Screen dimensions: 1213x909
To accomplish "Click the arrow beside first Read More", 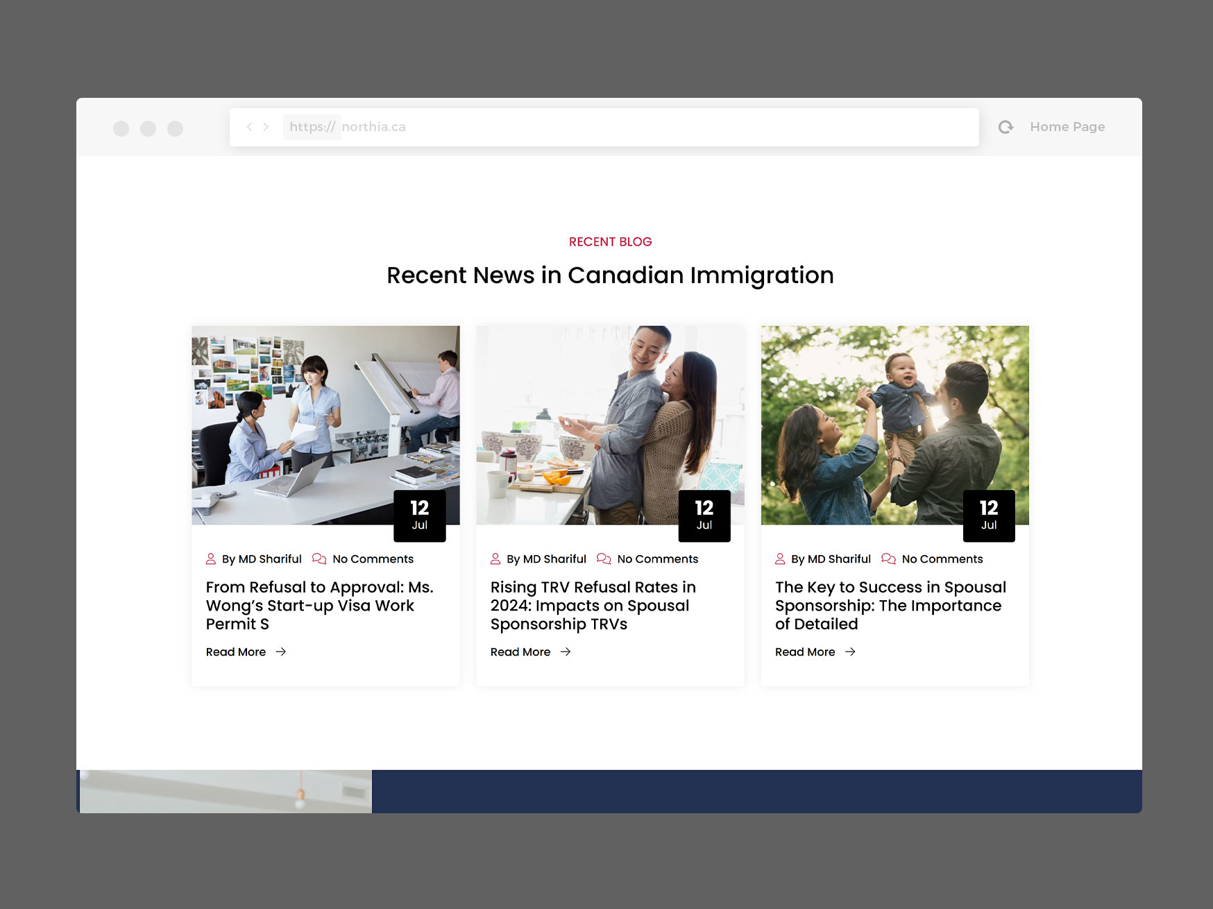I will click(281, 652).
